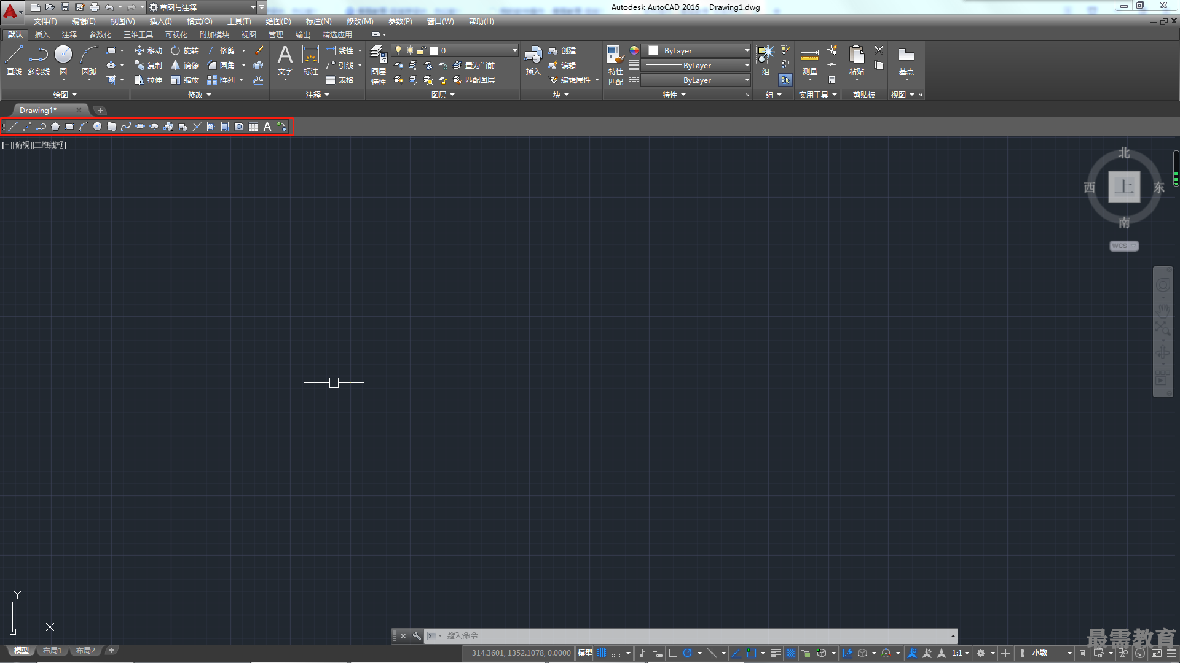Select spline tool in floating draw toolbar
Screen dimensions: 1180x663
(126, 126)
